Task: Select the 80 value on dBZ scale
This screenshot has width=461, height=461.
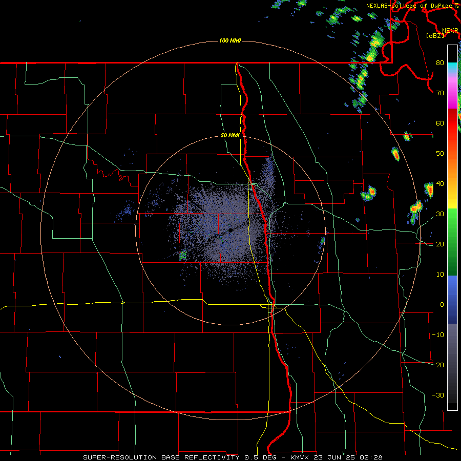Action: [440, 62]
